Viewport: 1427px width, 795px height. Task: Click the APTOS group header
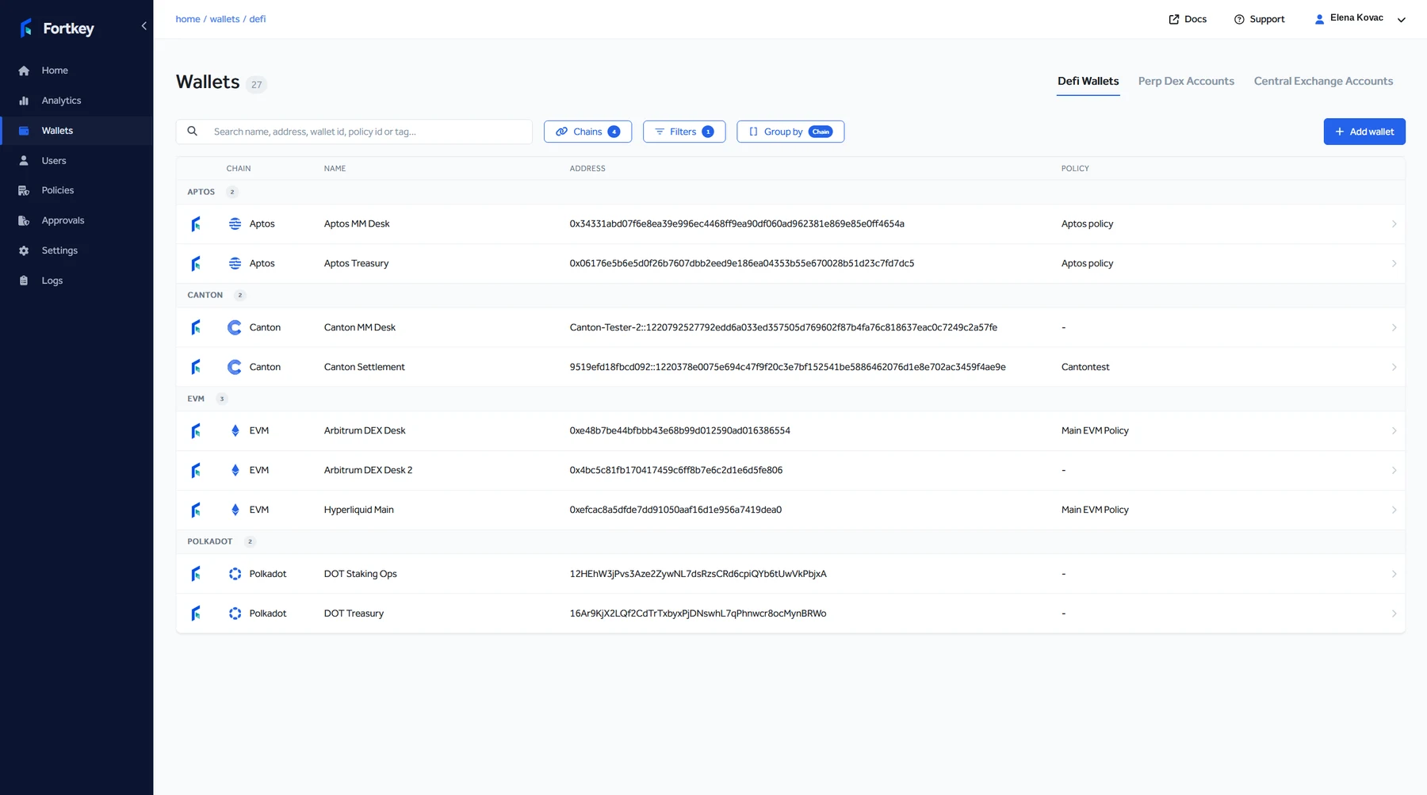(790, 192)
